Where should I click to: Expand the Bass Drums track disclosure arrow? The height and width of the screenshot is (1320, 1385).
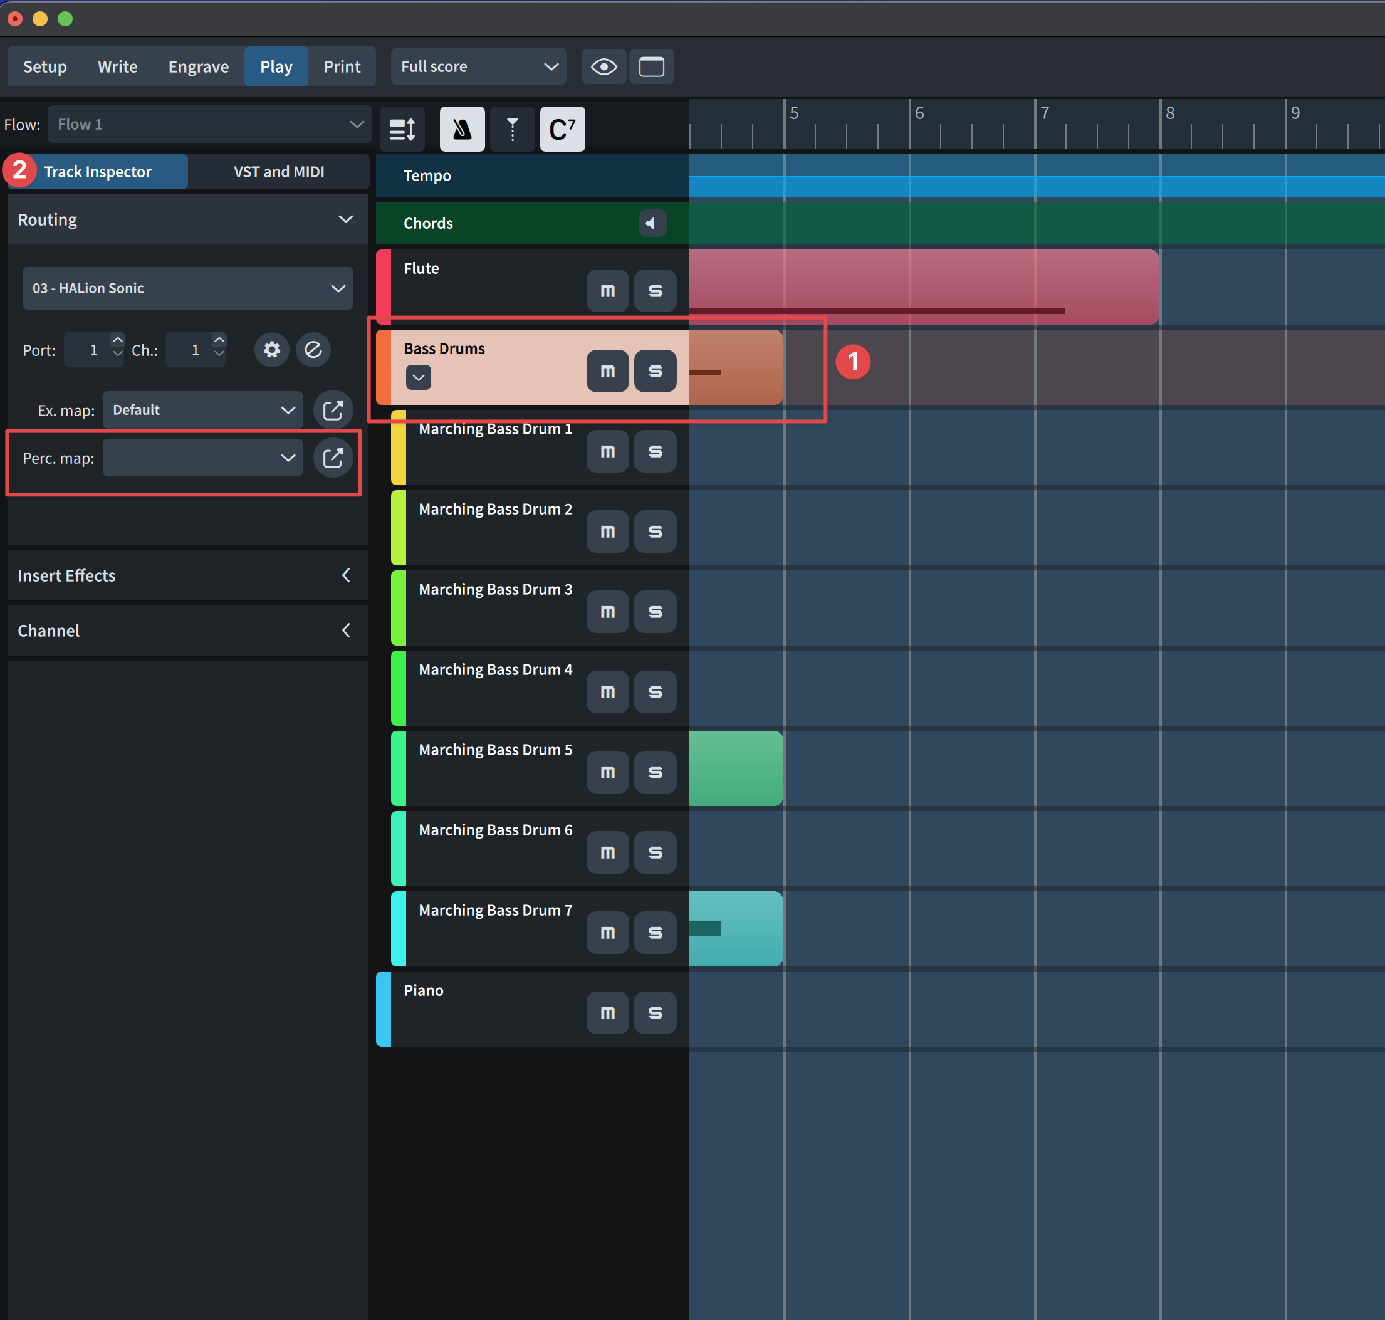click(x=419, y=377)
